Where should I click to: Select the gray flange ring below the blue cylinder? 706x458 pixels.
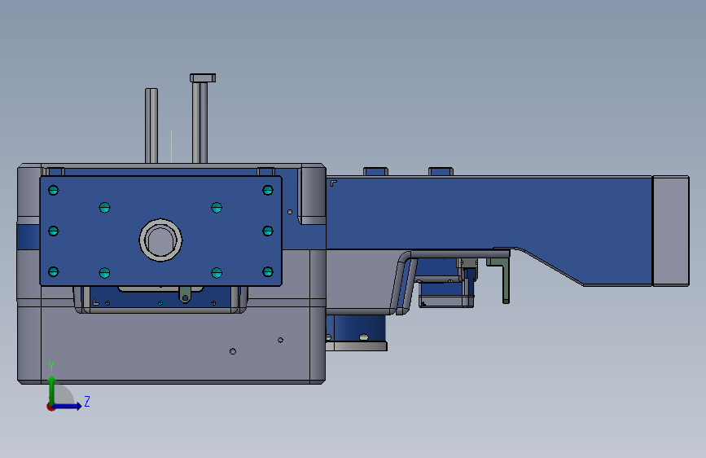click(x=356, y=346)
